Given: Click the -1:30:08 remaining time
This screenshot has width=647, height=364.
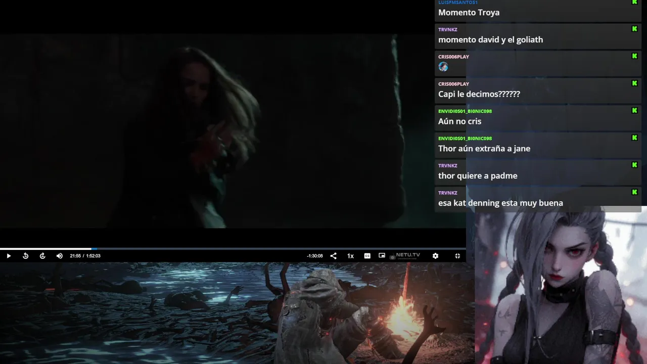Looking at the screenshot, I should click(x=315, y=256).
